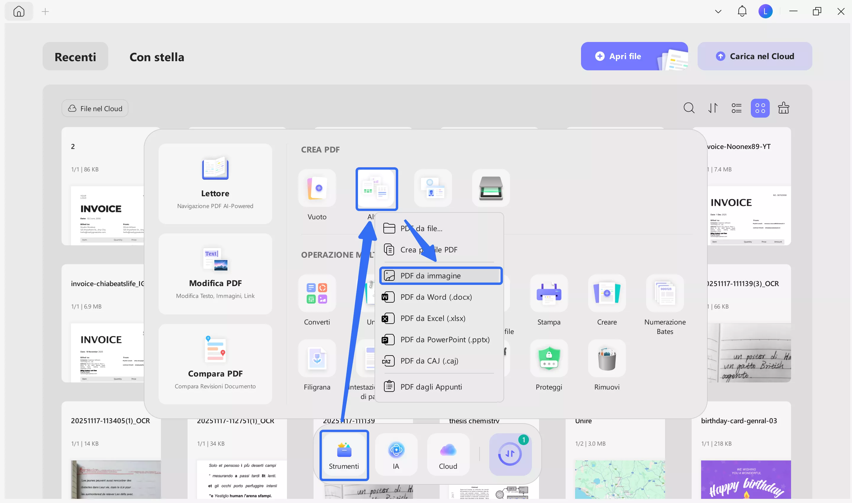Switch to Con stella tab

(x=157, y=57)
